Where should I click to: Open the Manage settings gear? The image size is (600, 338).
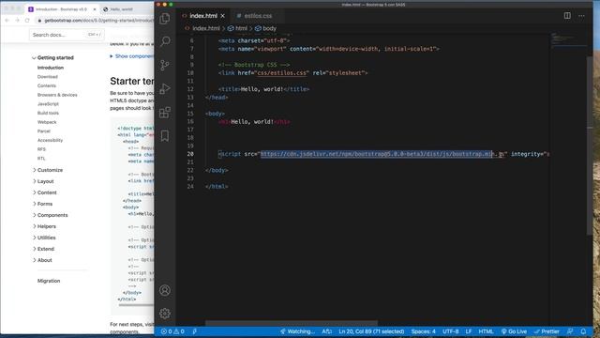click(165, 313)
